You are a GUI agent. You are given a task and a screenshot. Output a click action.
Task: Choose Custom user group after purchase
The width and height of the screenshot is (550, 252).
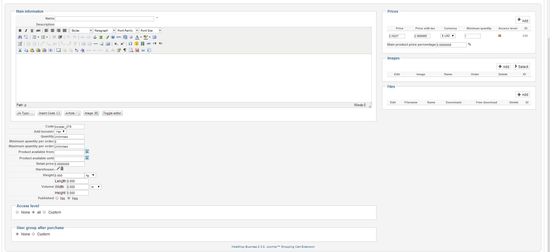coord(33,234)
